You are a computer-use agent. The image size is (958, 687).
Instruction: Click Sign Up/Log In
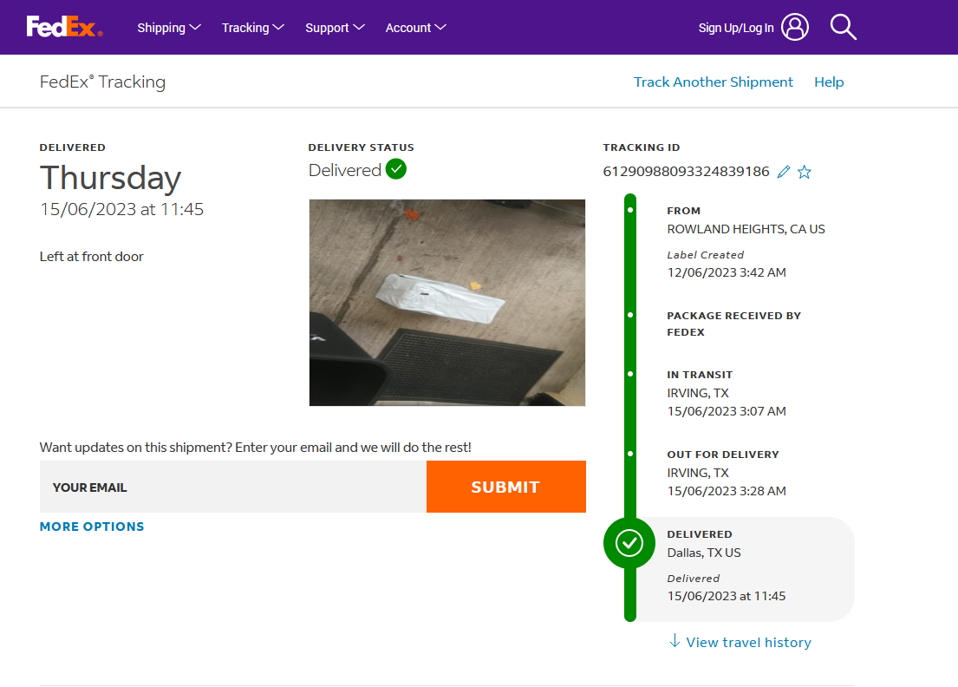[x=736, y=28]
